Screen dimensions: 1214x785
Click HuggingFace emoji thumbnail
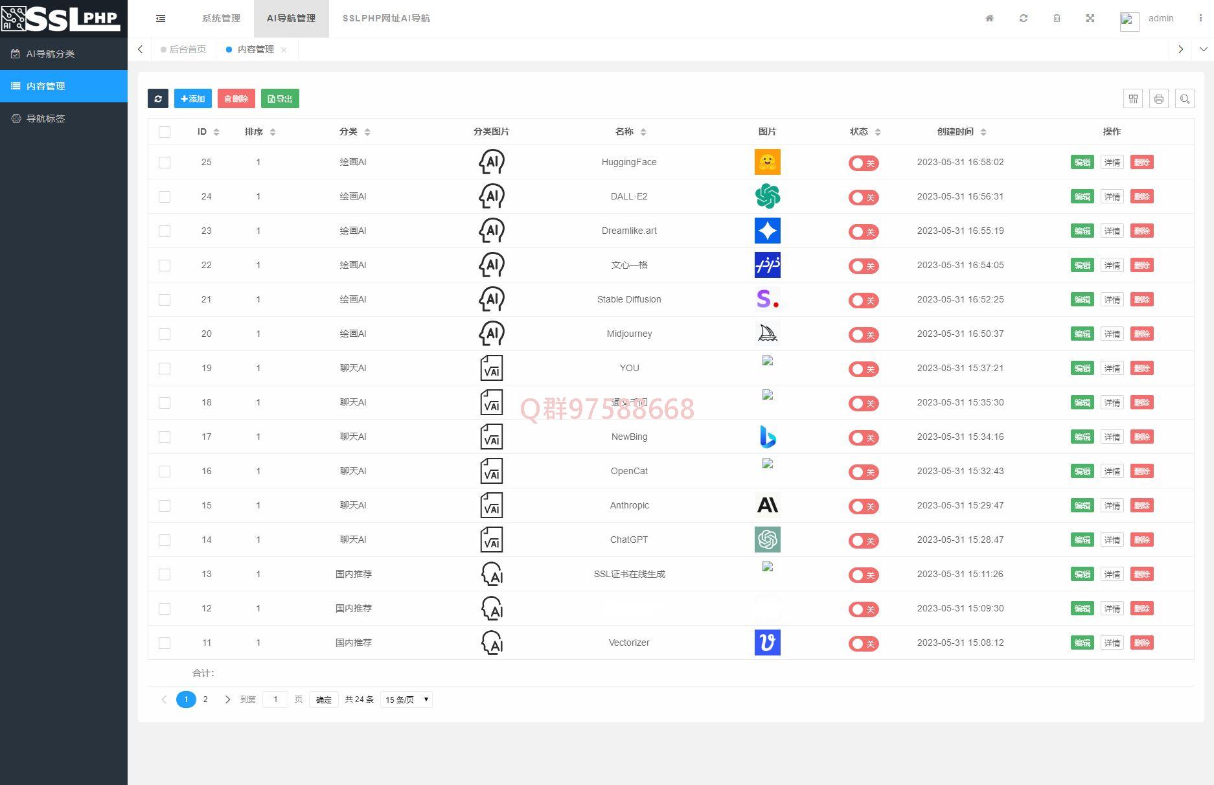(767, 162)
